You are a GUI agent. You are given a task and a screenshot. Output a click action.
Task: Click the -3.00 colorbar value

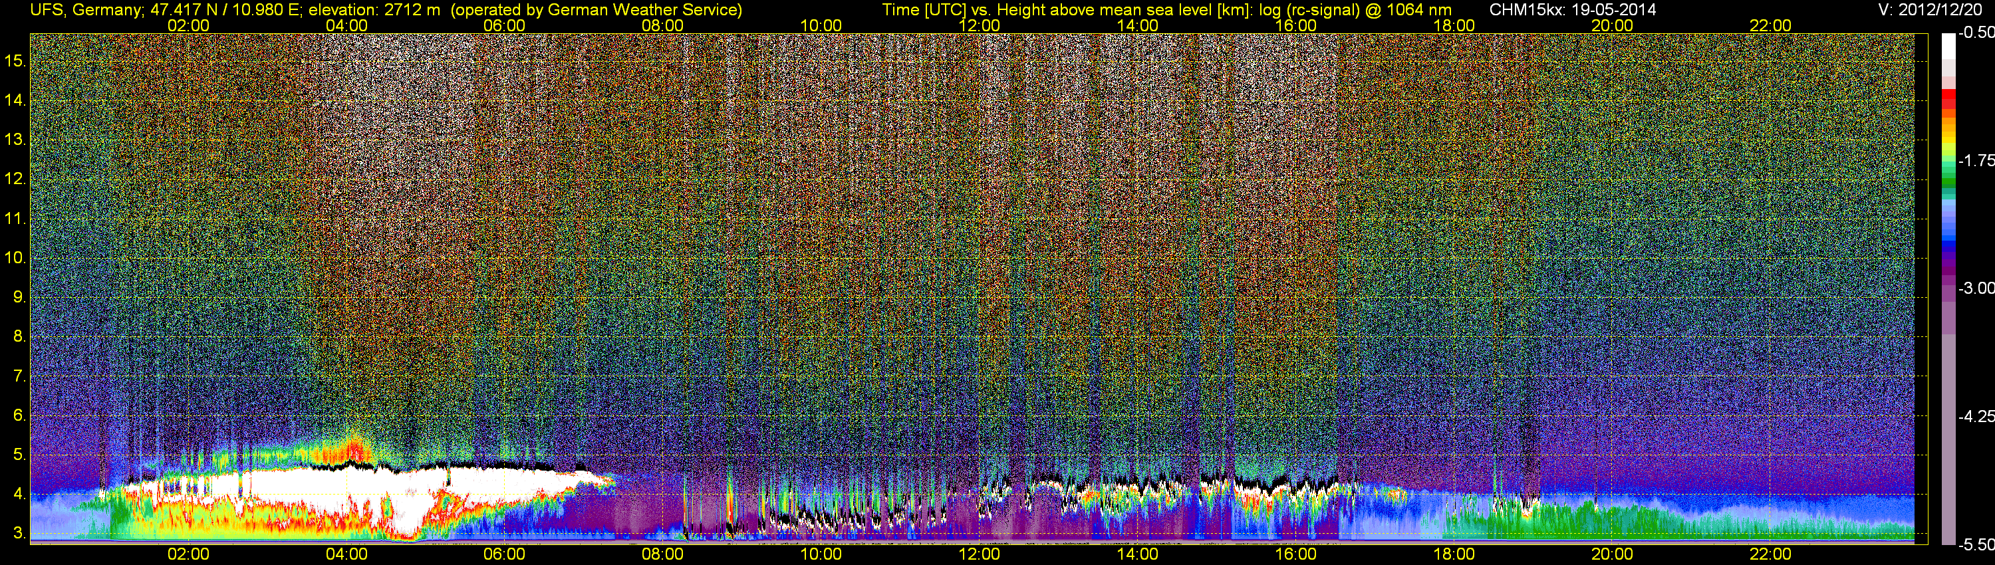1976,288
